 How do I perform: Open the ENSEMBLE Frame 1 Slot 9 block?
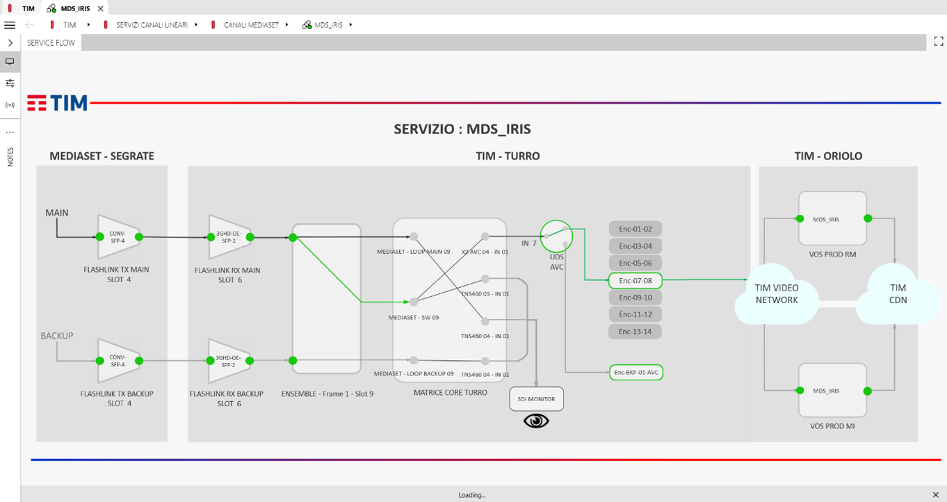pos(327,299)
